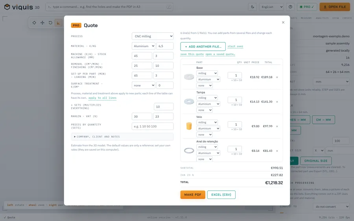Click the finishing rate 10 field
Image resolution: width=354 pixels, height=221 pixels.
(163, 66)
